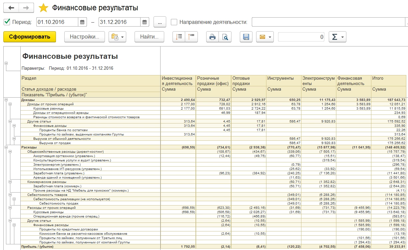This screenshot has height=250, width=408.
Task: Click the back navigation arrow
Action: pos(11,8)
